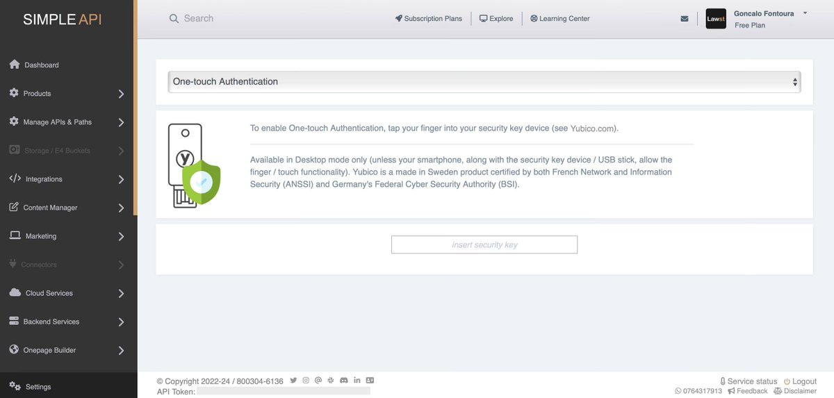Open the Instagram icon in footer
834x398 pixels.
coord(306,380)
